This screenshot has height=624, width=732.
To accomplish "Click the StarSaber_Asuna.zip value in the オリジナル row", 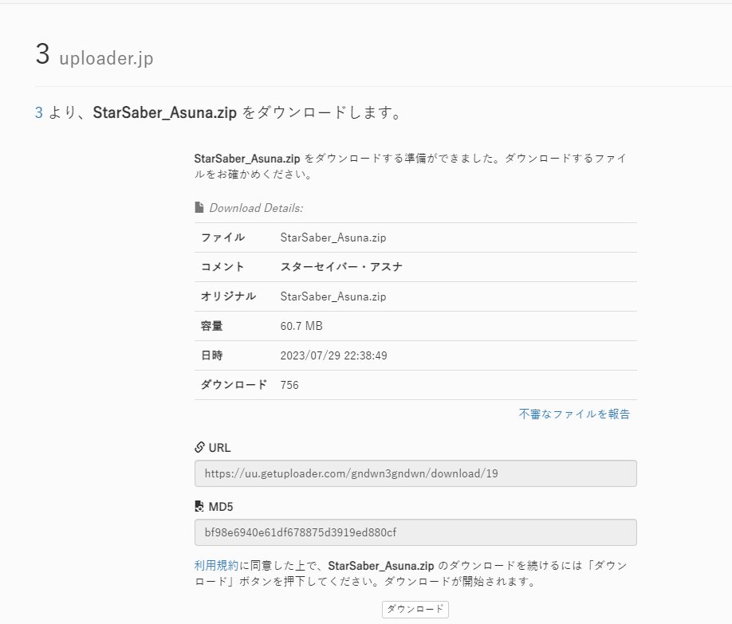I will pyautogui.click(x=333, y=296).
